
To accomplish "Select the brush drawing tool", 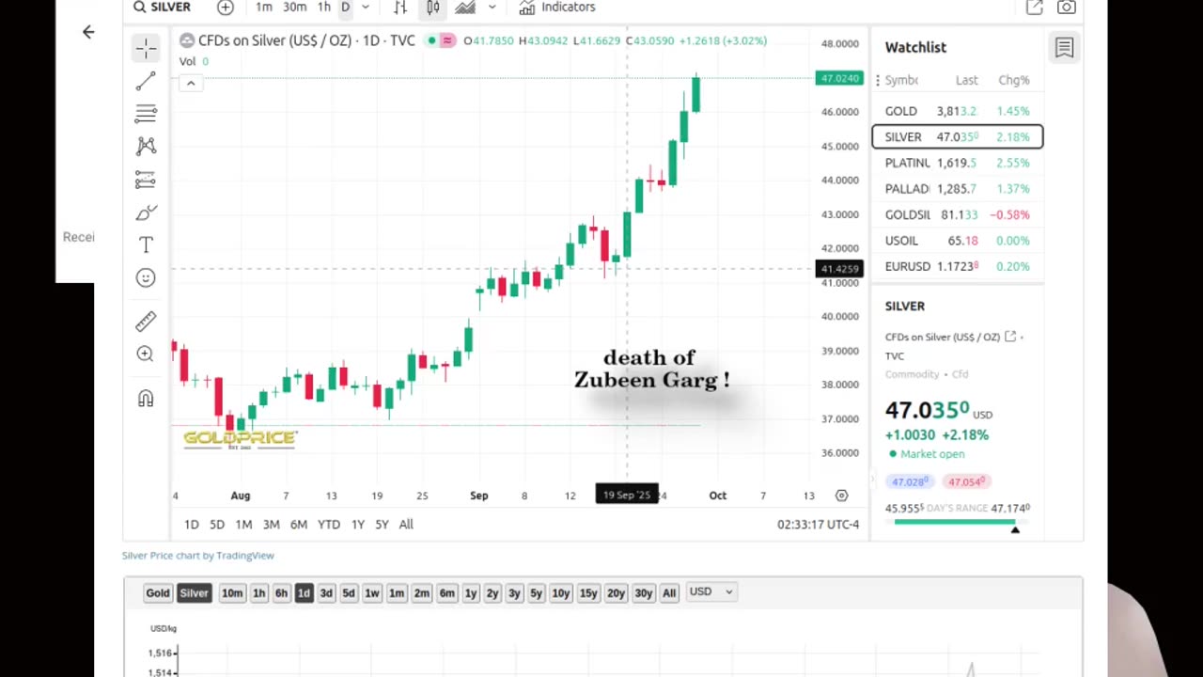I will tap(146, 213).
